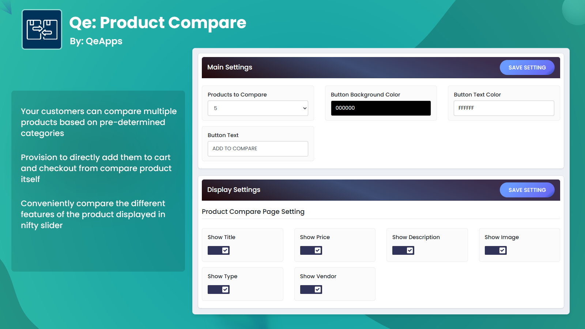Click text about comparing multiple products

click(99, 122)
